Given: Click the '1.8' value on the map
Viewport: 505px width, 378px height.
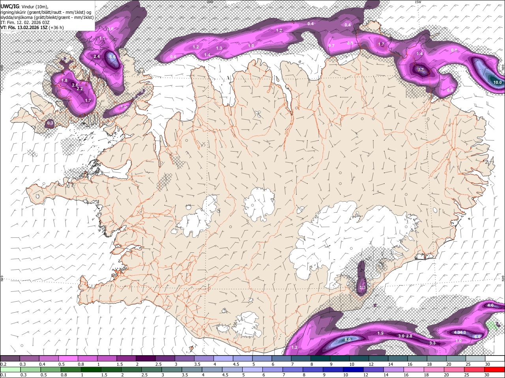Looking at the screenshot, I should click(x=65, y=81).
